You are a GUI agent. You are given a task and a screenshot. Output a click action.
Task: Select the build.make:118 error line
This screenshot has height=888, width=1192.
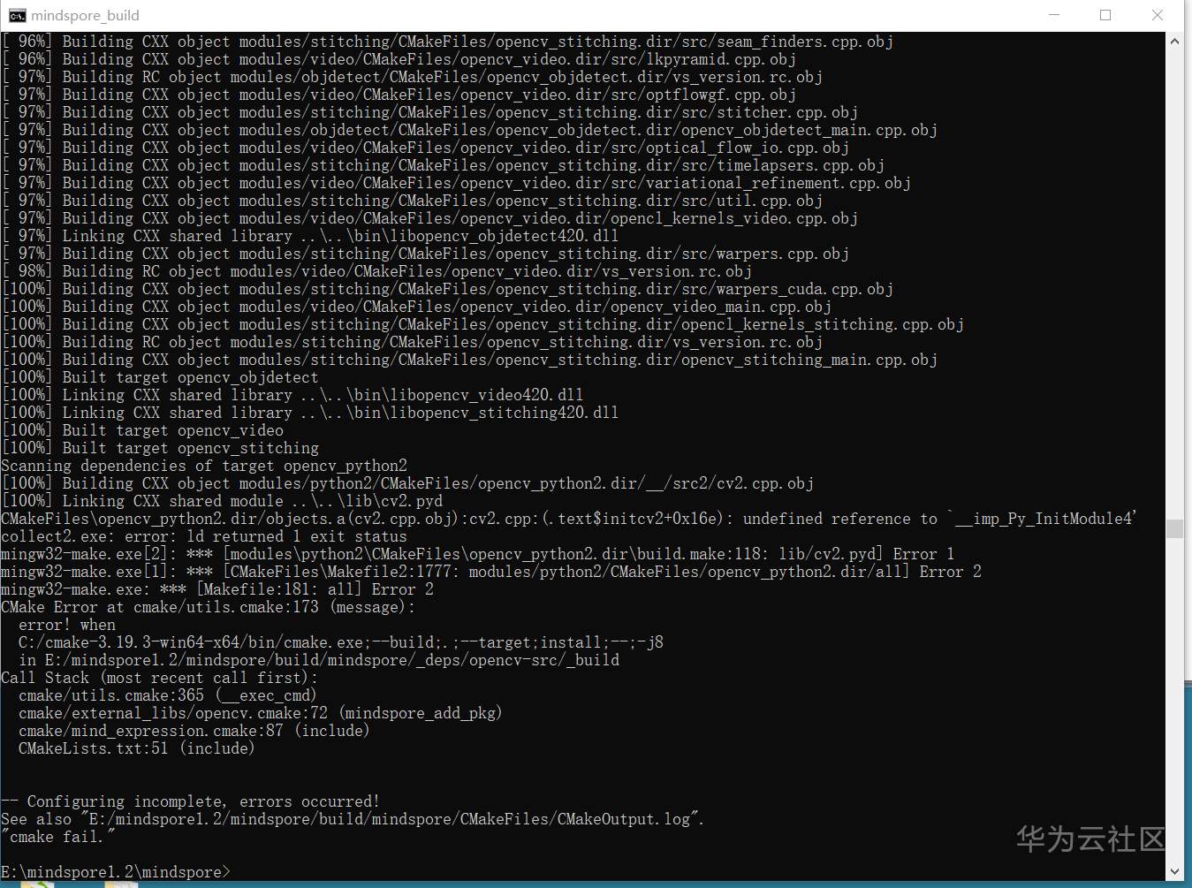pos(478,554)
